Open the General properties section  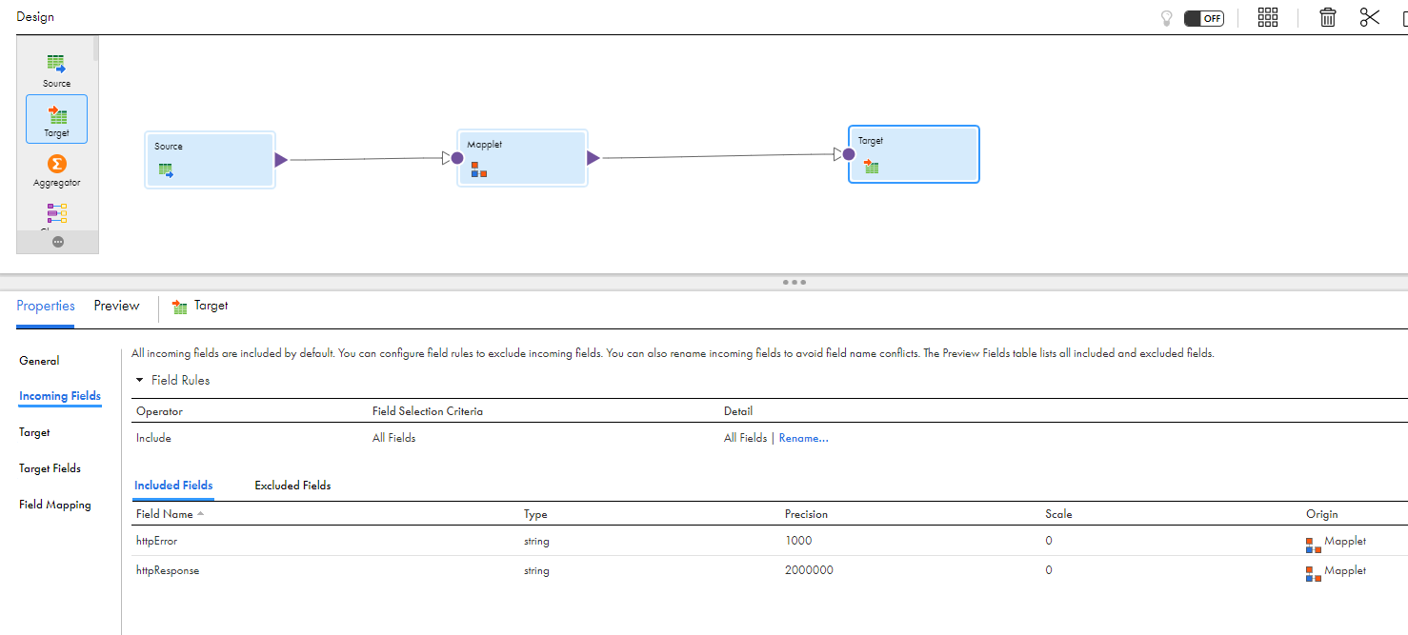39,361
